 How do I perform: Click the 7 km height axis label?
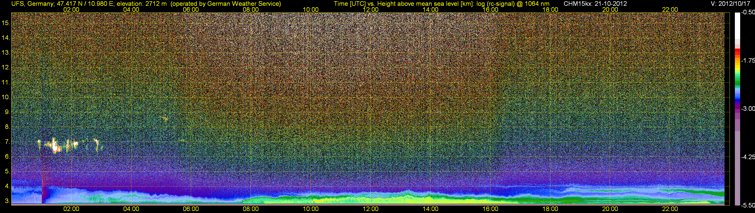[7, 142]
